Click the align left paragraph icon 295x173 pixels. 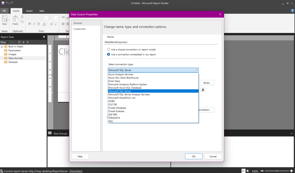[63, 24]
